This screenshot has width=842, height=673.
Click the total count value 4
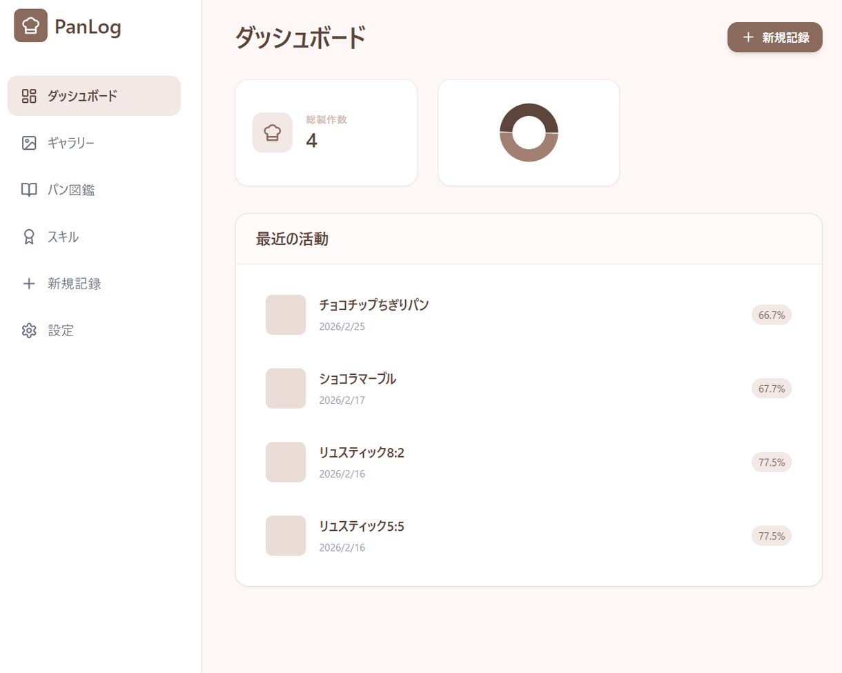tap(311, 141)
